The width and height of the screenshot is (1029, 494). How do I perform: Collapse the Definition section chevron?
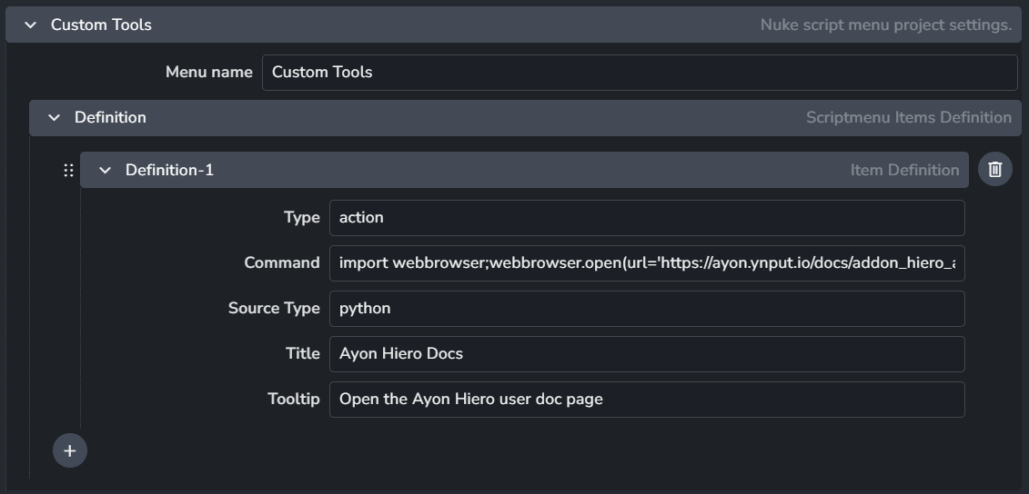coord(54,118)
